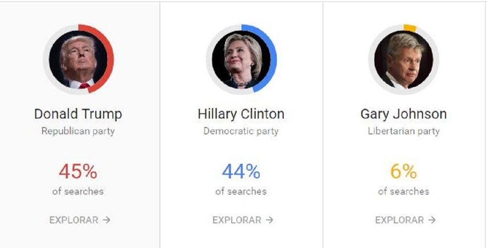Open the photo above the Hillary Clinton caption
This screenshot has height=248, width=487.
click(x=240, y=60)
